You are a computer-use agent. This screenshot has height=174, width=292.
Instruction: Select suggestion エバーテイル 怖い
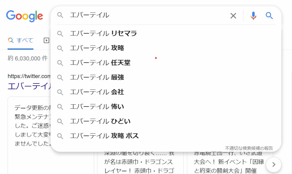point(166,107)
